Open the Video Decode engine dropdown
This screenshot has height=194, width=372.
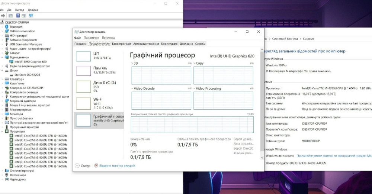point(132,88)
